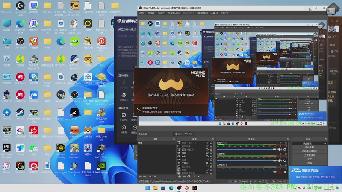The image size is (342, 192).
Task: Open OBS Studio desktop shortcut
Action: coord(20,42)
